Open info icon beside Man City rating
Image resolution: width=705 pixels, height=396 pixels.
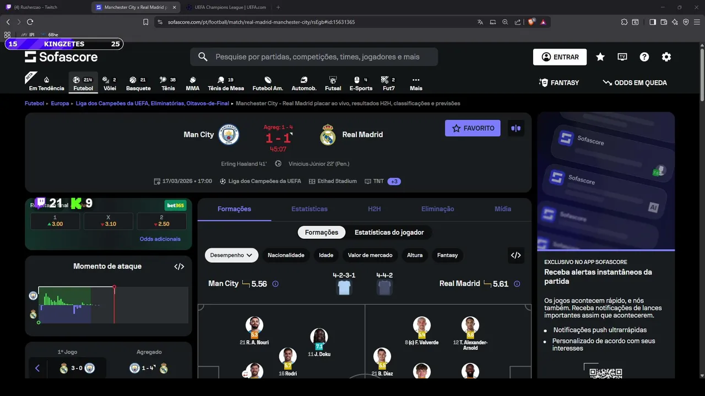coord(275,284)
